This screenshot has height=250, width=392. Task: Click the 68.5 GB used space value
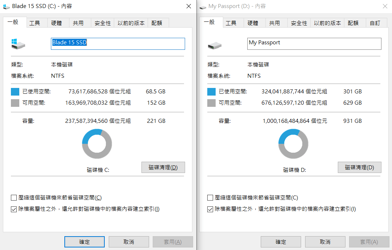tap(156, 92)
